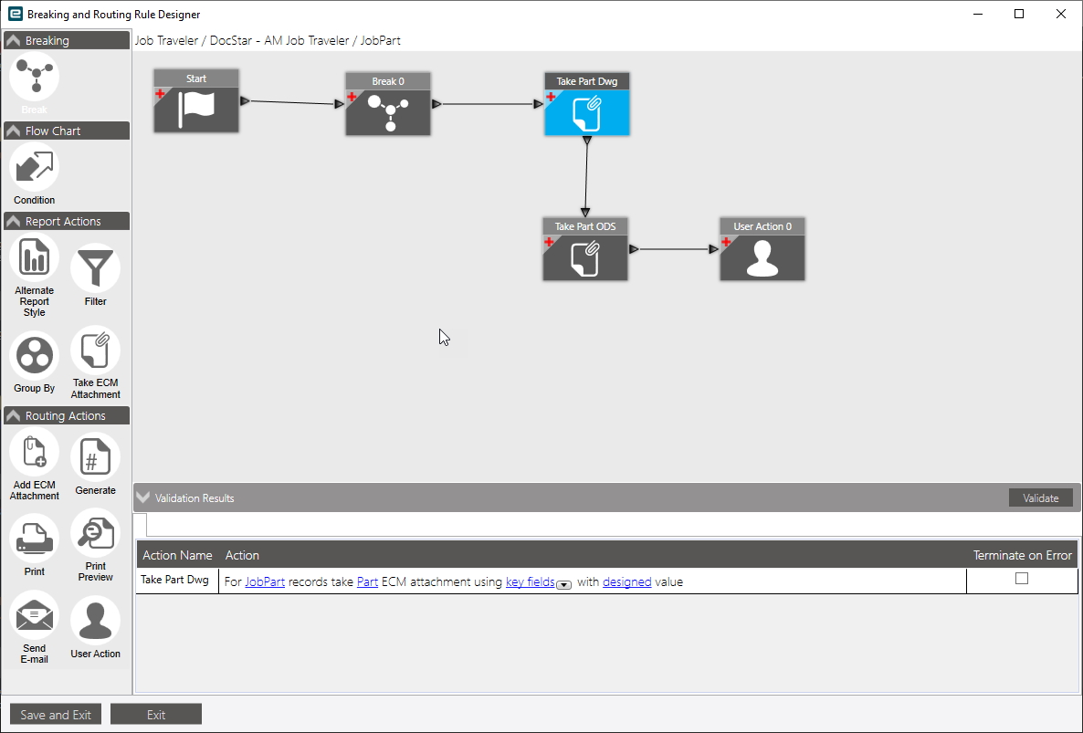
Task: Select the Print routing action icon
Action: [35, 539]
